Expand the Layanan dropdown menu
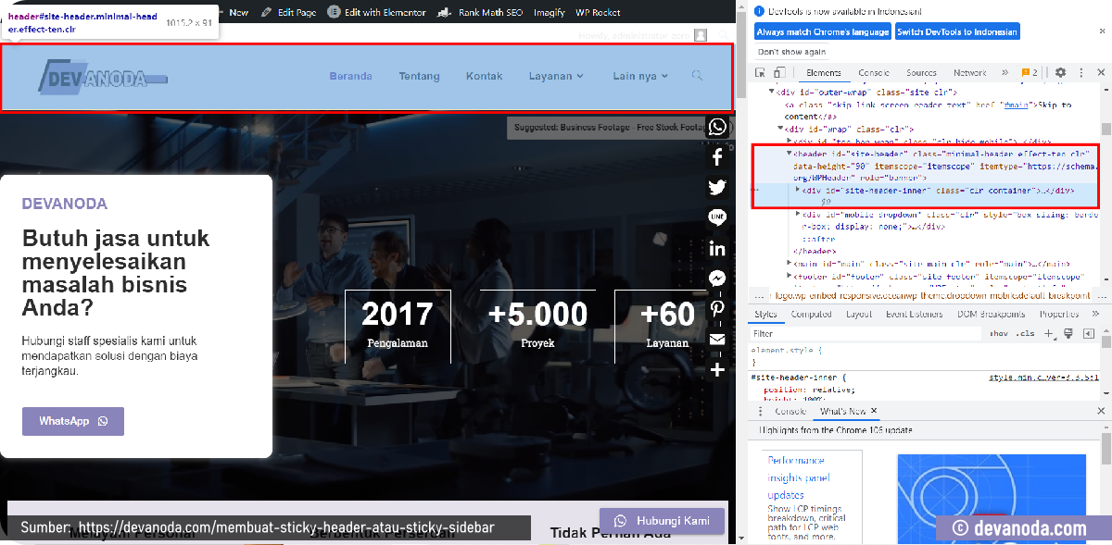Image resolution: width=1112 pixels, height=545 pixels. [x=556, y=76]
